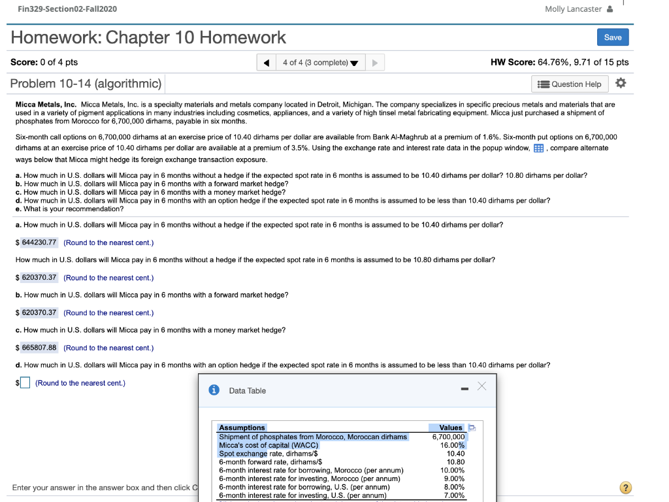Minimize the Data Table popup
This screenshot has width=669, height=502.
465,387
